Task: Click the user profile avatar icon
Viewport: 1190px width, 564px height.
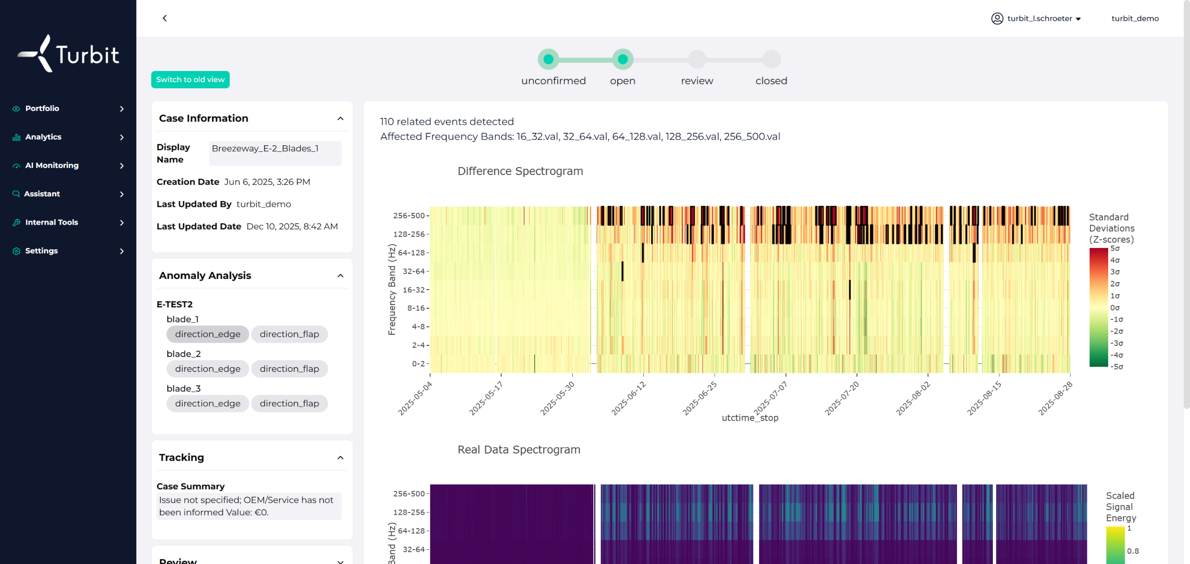Action: (x=997, y=19)
